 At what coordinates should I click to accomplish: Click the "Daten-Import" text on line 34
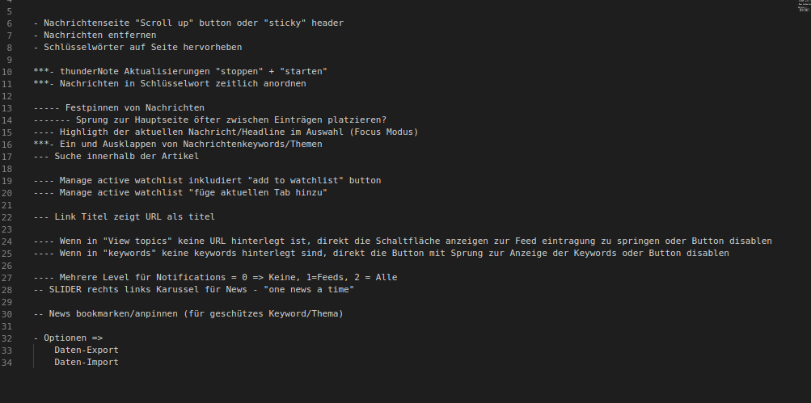pos(86,363)
